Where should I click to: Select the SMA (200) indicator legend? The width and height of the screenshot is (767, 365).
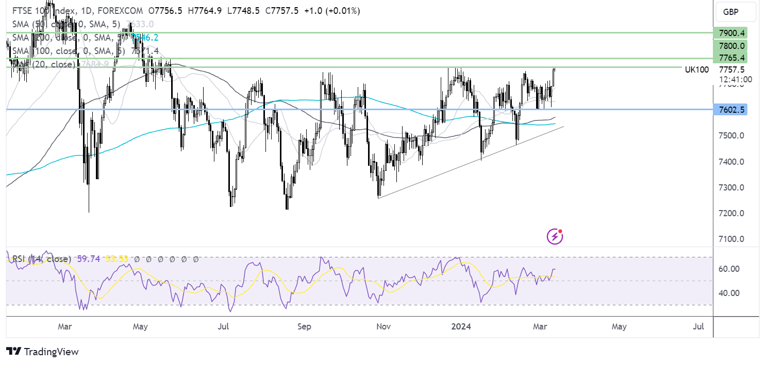[x=68, y=37]
